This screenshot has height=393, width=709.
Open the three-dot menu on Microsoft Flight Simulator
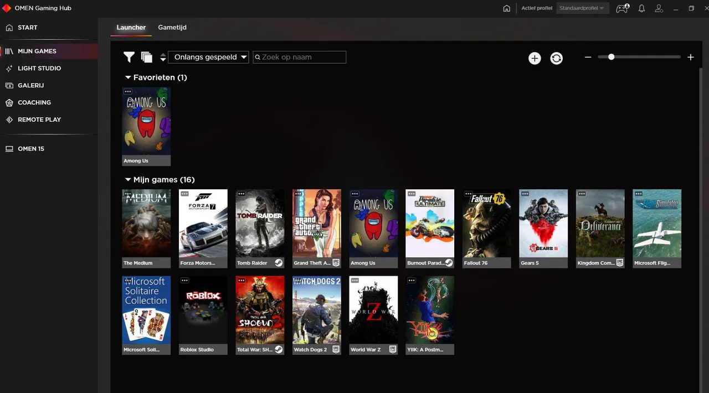[639, 194]
